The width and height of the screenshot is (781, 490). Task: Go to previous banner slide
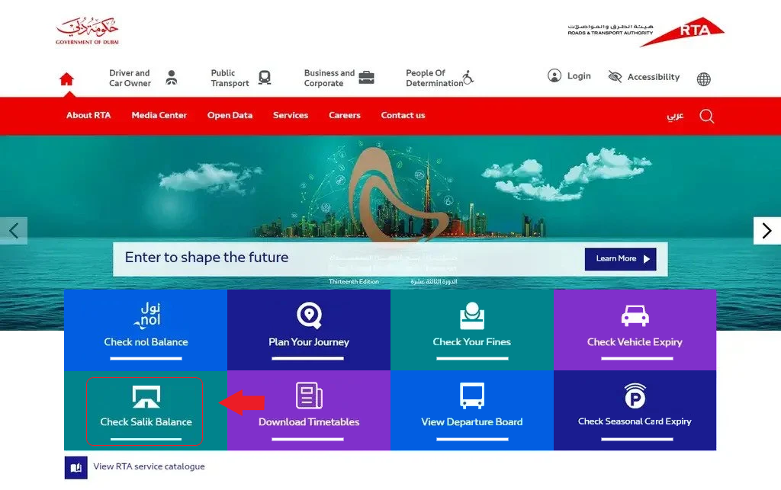coord(14,230)
